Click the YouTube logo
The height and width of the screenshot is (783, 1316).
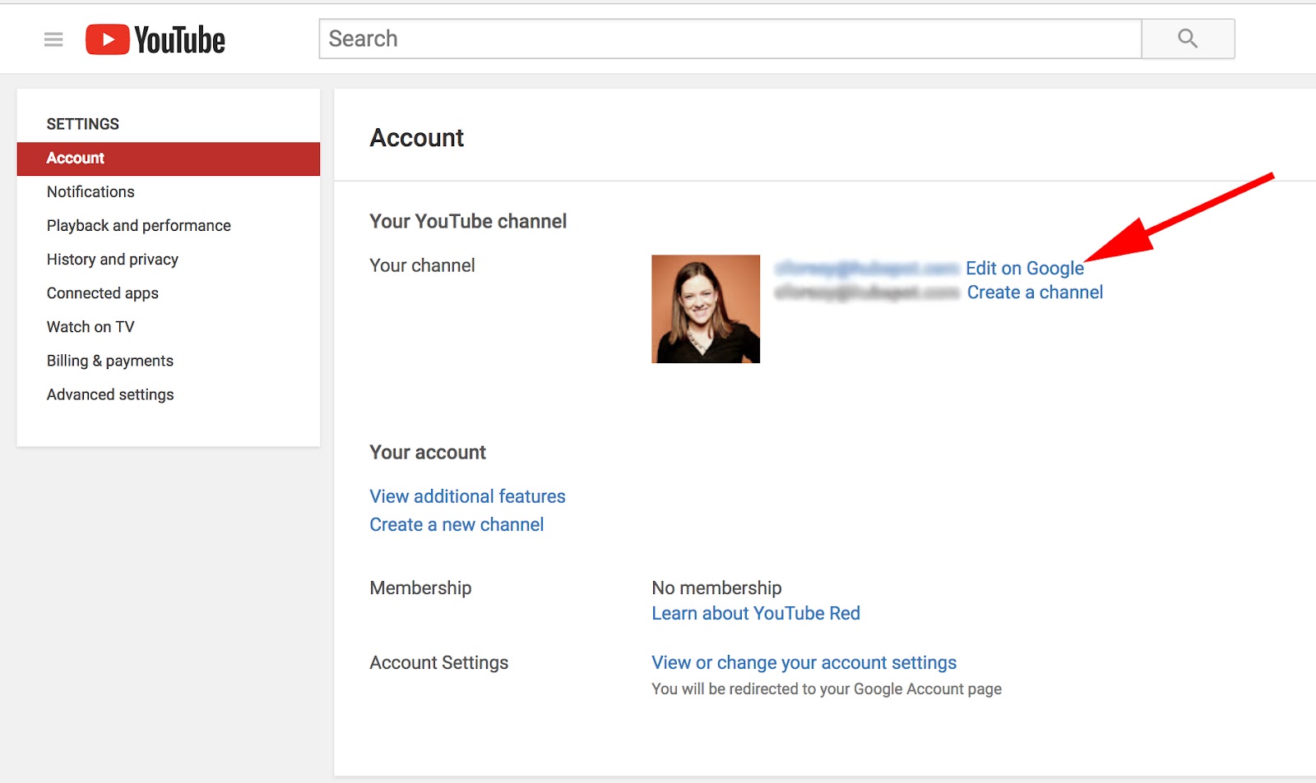(x=155, y=39)
